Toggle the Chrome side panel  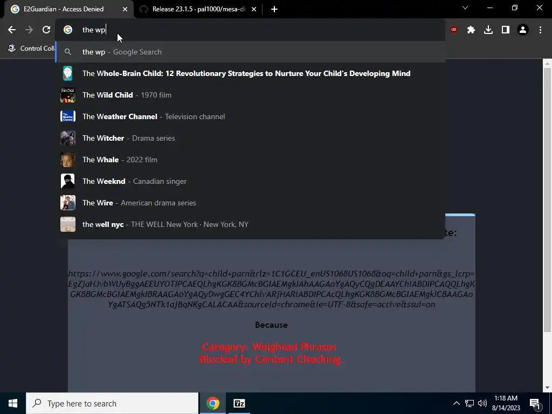pyautogui.click(x=506, y=30)
